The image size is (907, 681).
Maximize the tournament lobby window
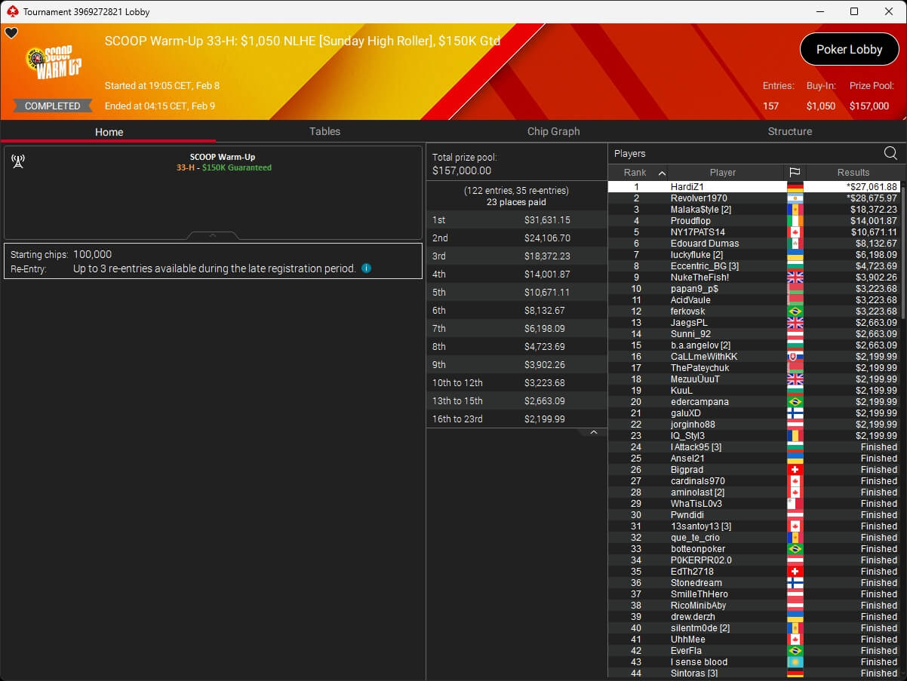[x=853, y=11]
